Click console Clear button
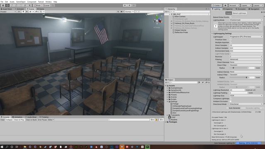Image resolution: width=265 pixels, height=149 pixels. coord(2,120)
